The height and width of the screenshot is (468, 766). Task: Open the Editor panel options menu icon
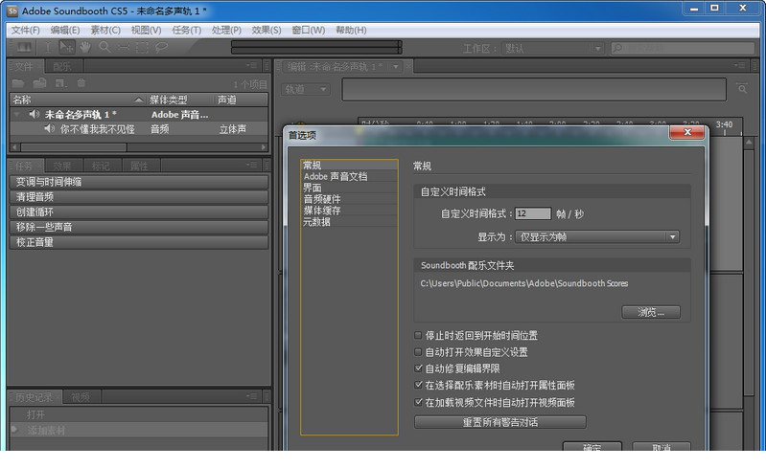(x=739, y=65)
